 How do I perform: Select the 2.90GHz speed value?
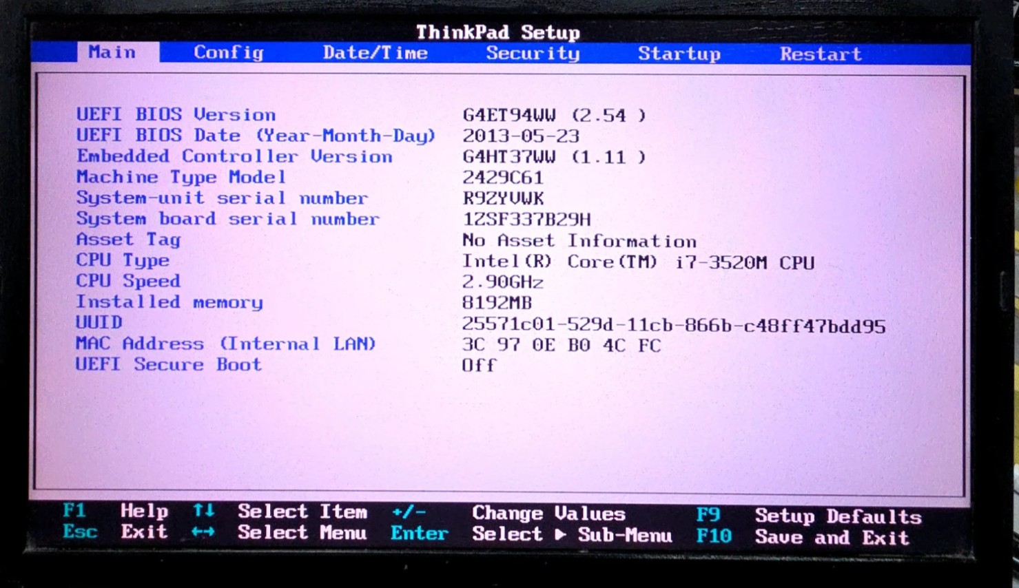coord(502,282)
